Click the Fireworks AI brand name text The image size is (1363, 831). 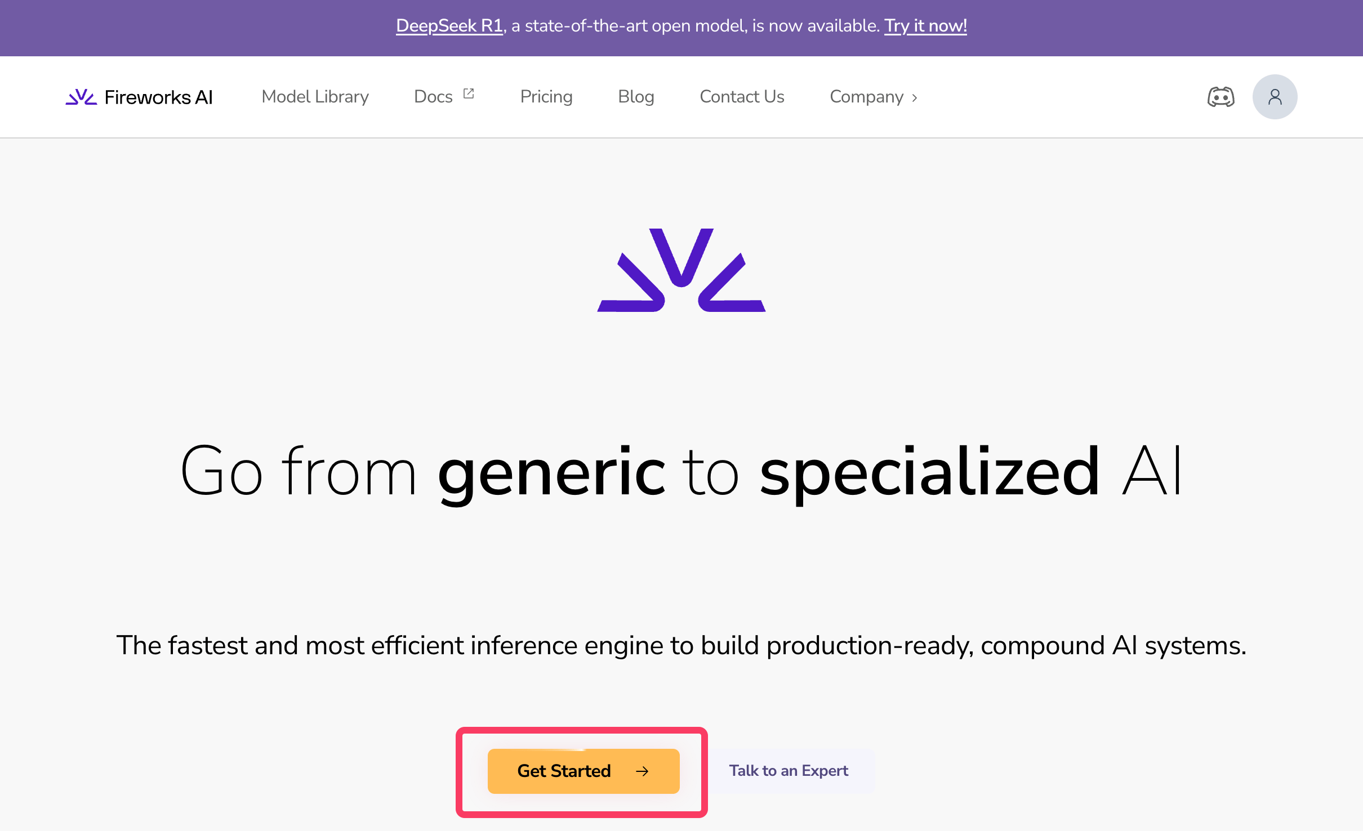click(159, 97)
